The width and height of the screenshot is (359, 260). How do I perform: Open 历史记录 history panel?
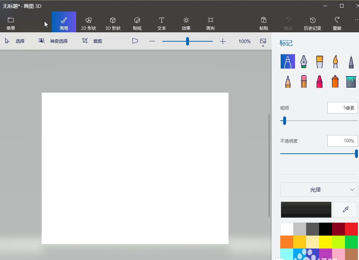pos(313,24)
